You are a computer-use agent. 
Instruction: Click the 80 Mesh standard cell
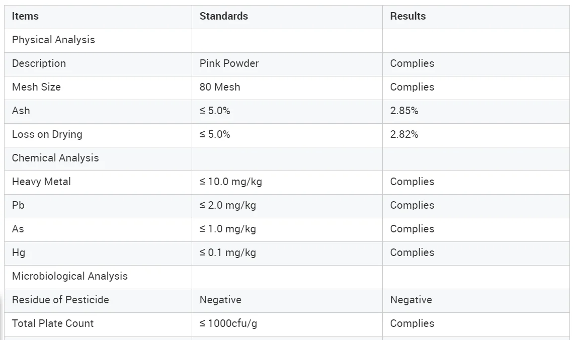coord(220,87)
